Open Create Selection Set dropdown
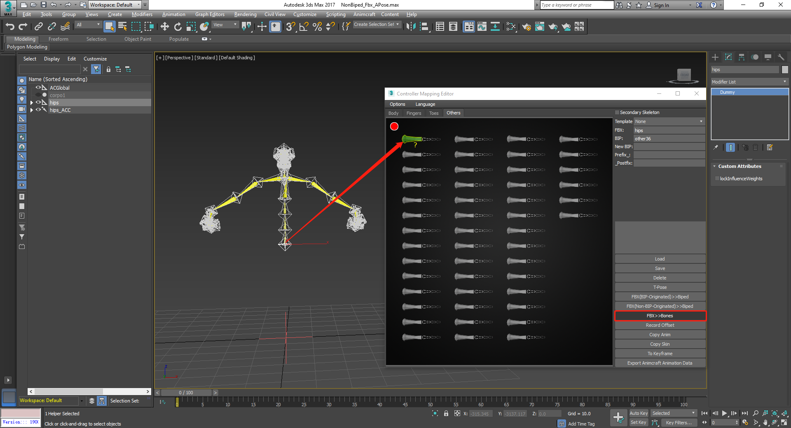791x428 pixels. [377, 25]
